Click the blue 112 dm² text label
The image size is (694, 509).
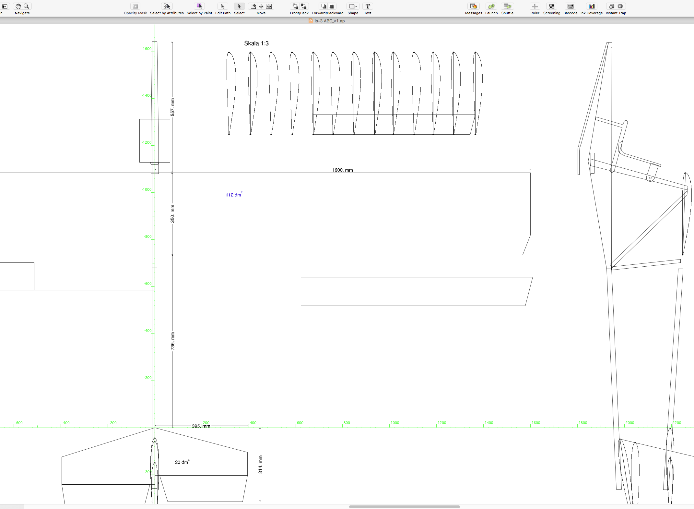(x=234, y=195)
